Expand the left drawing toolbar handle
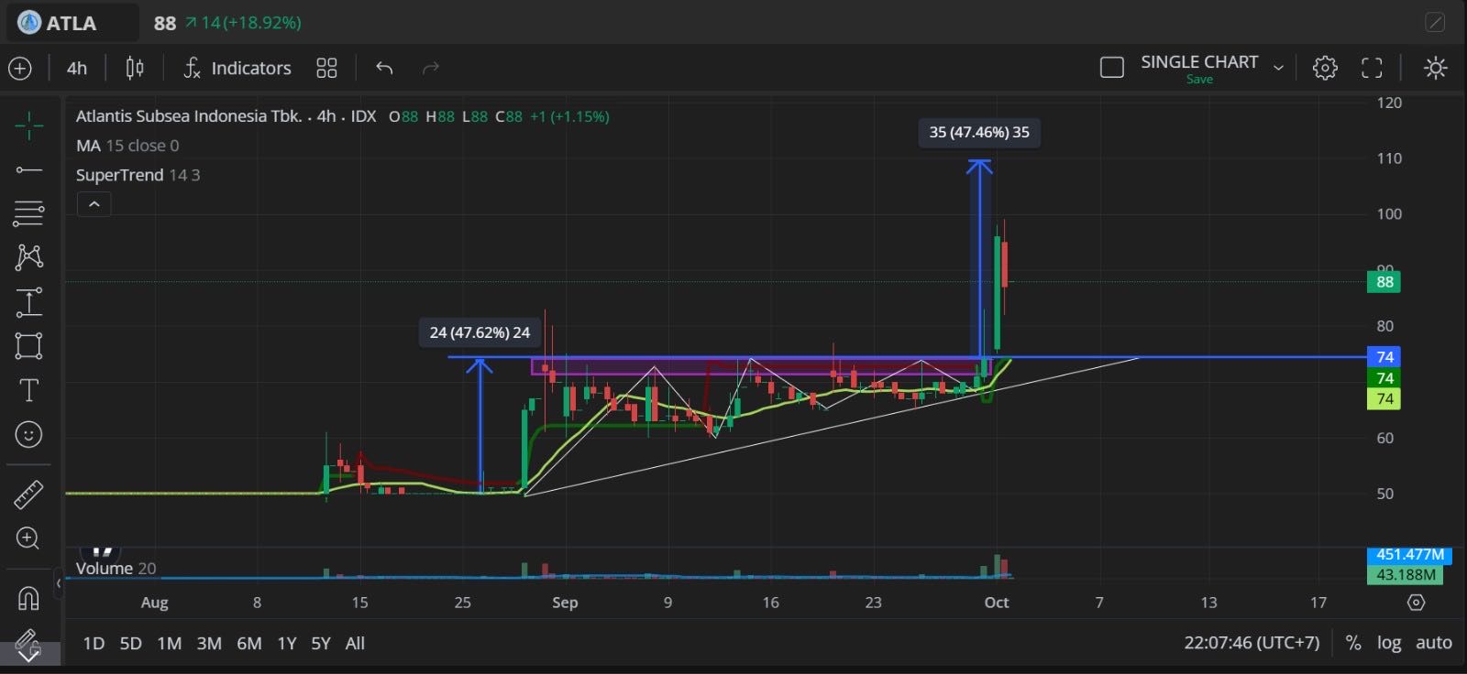 59,582
